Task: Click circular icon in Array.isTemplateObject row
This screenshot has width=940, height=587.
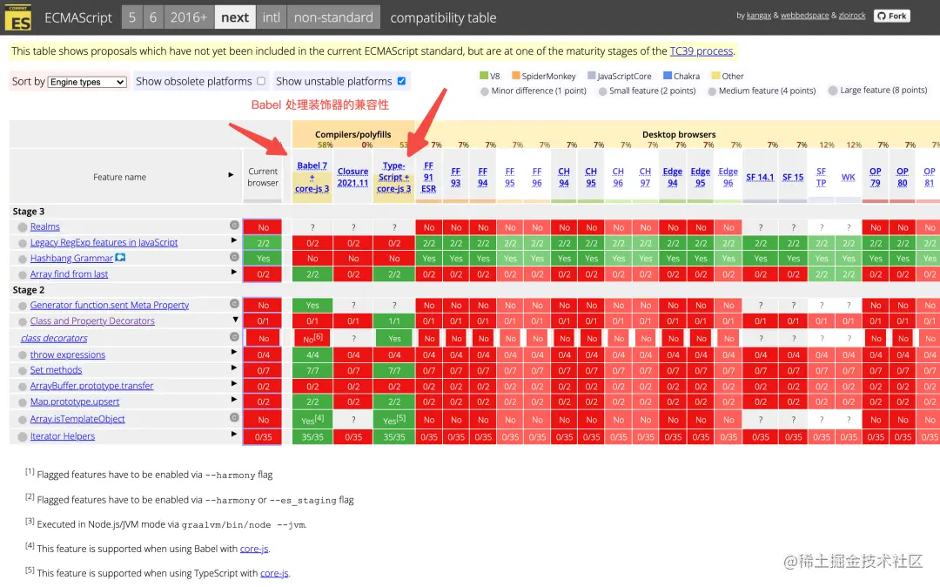Action: point(234,418)
